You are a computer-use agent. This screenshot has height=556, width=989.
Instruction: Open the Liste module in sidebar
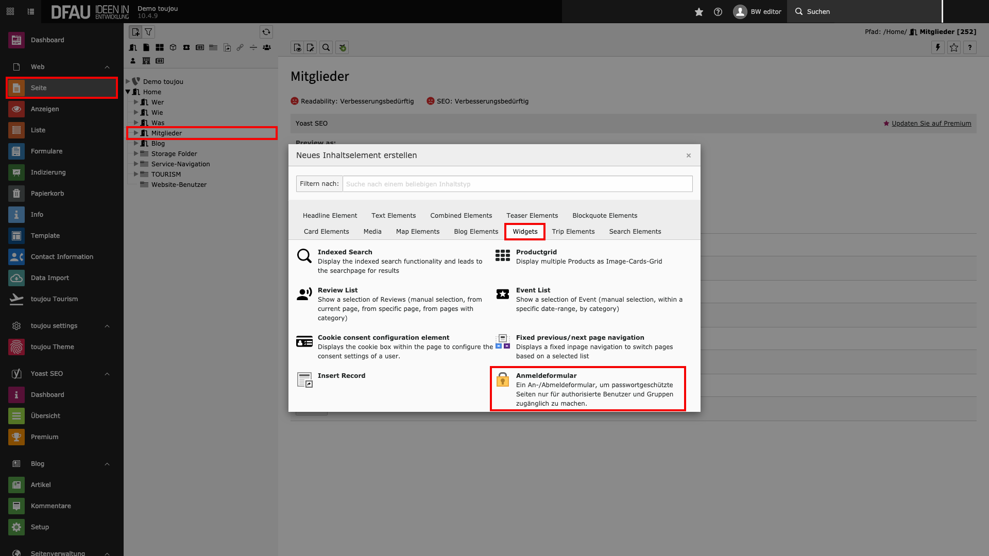click(x=38, y=130)
